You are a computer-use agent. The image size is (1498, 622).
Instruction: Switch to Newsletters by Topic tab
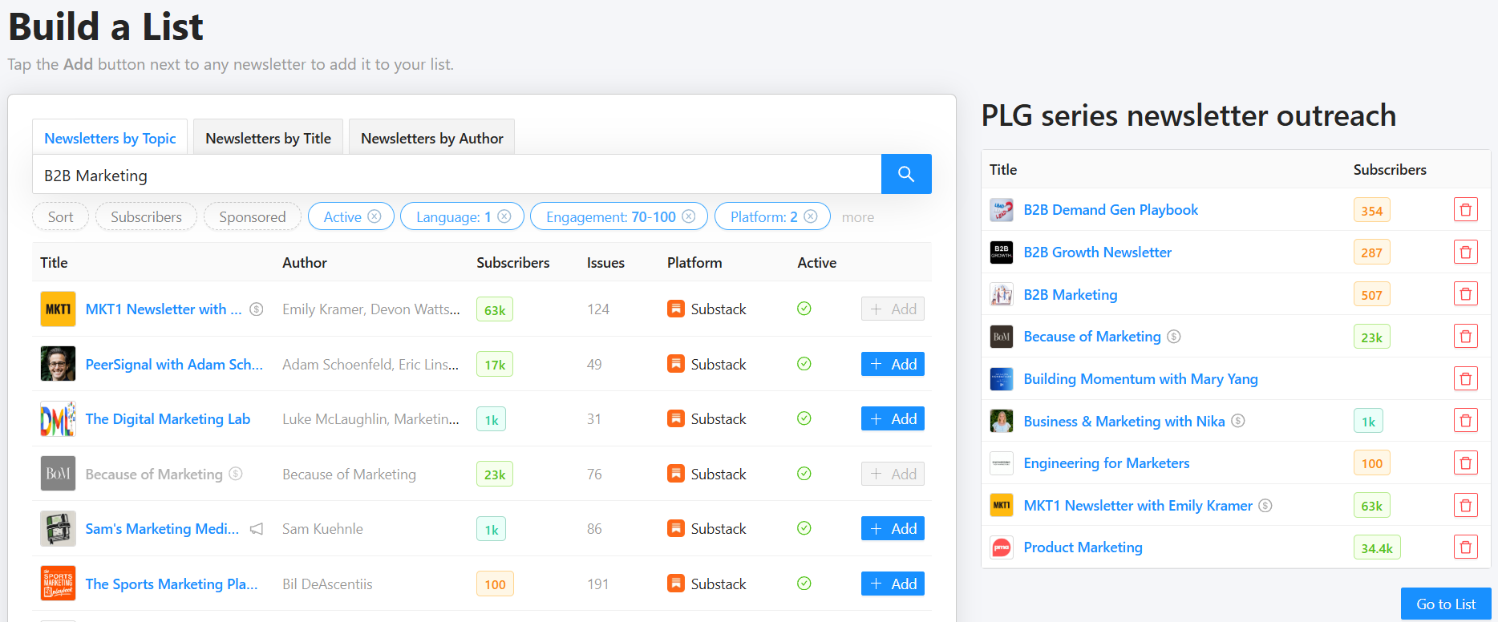(x=110, y=138)
